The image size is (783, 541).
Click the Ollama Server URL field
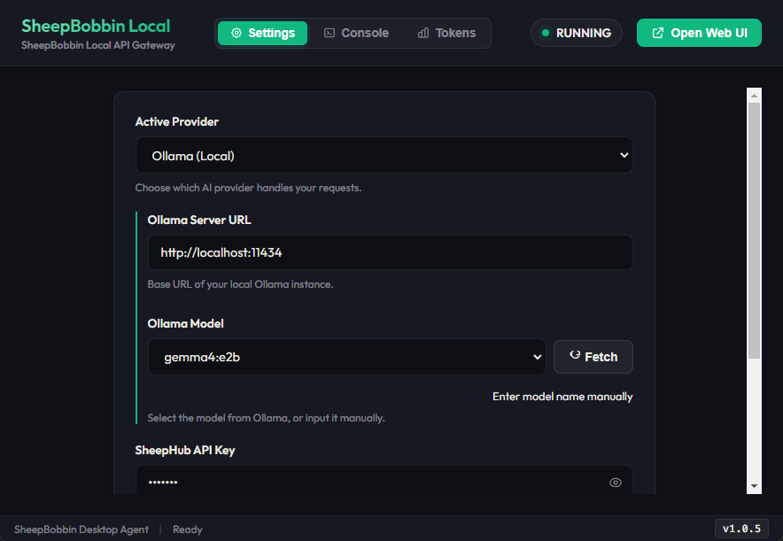coord(390,252)
